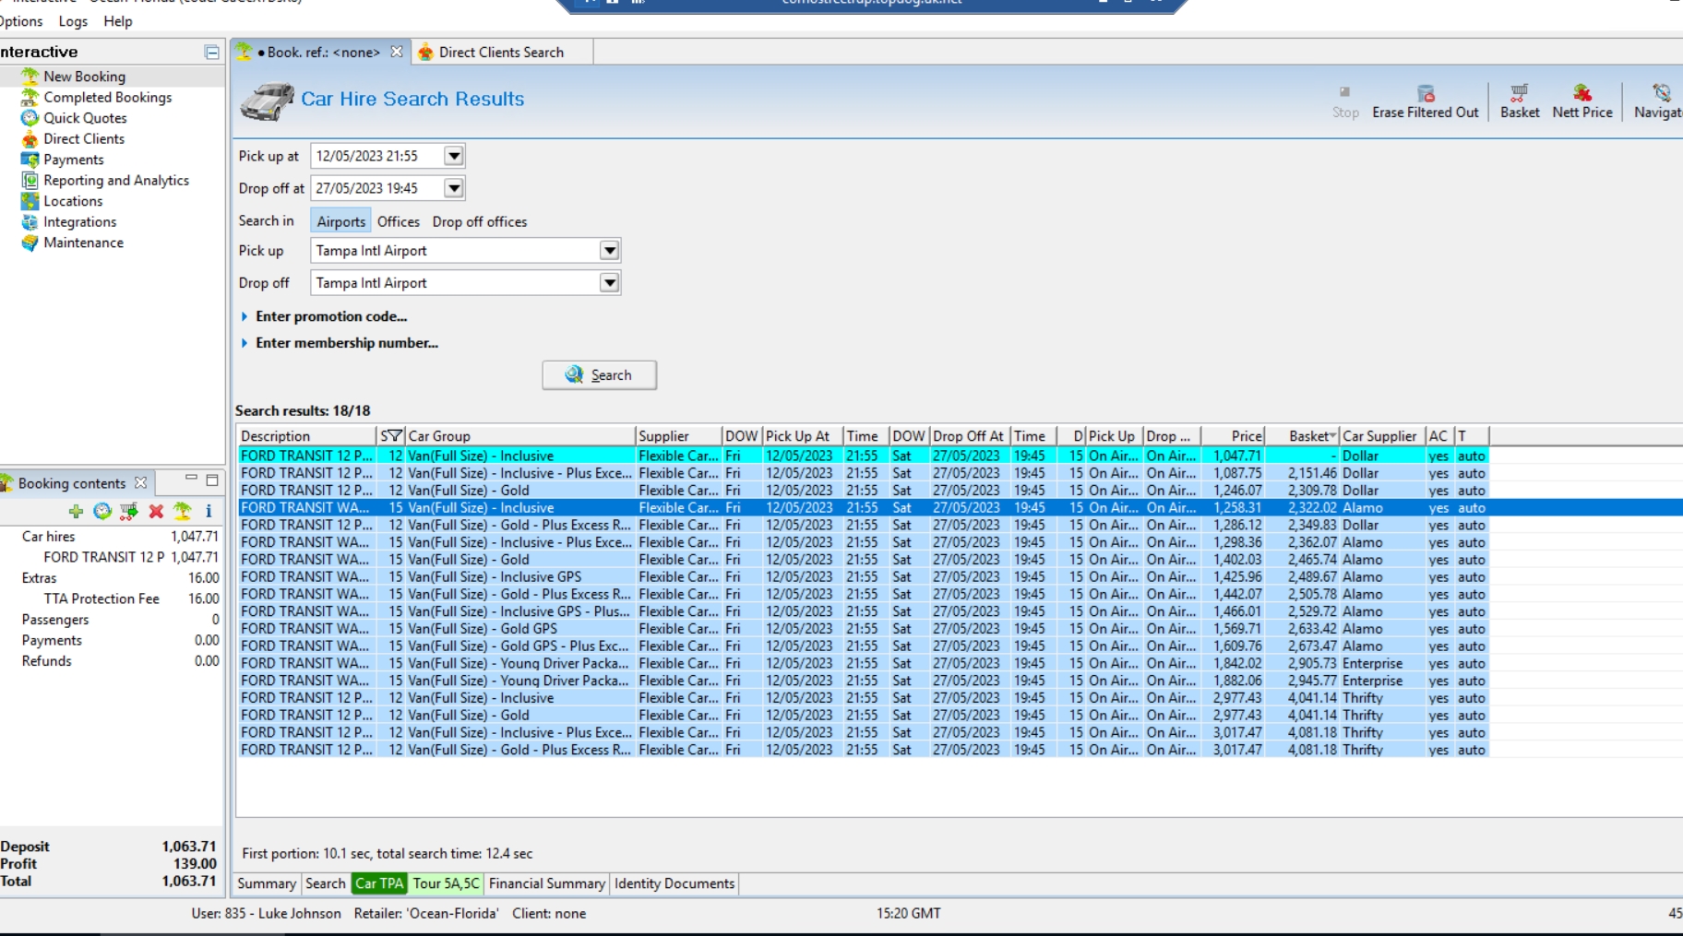
Task: Click the Nett Price toolbar icon
Action: (1582, 93)
